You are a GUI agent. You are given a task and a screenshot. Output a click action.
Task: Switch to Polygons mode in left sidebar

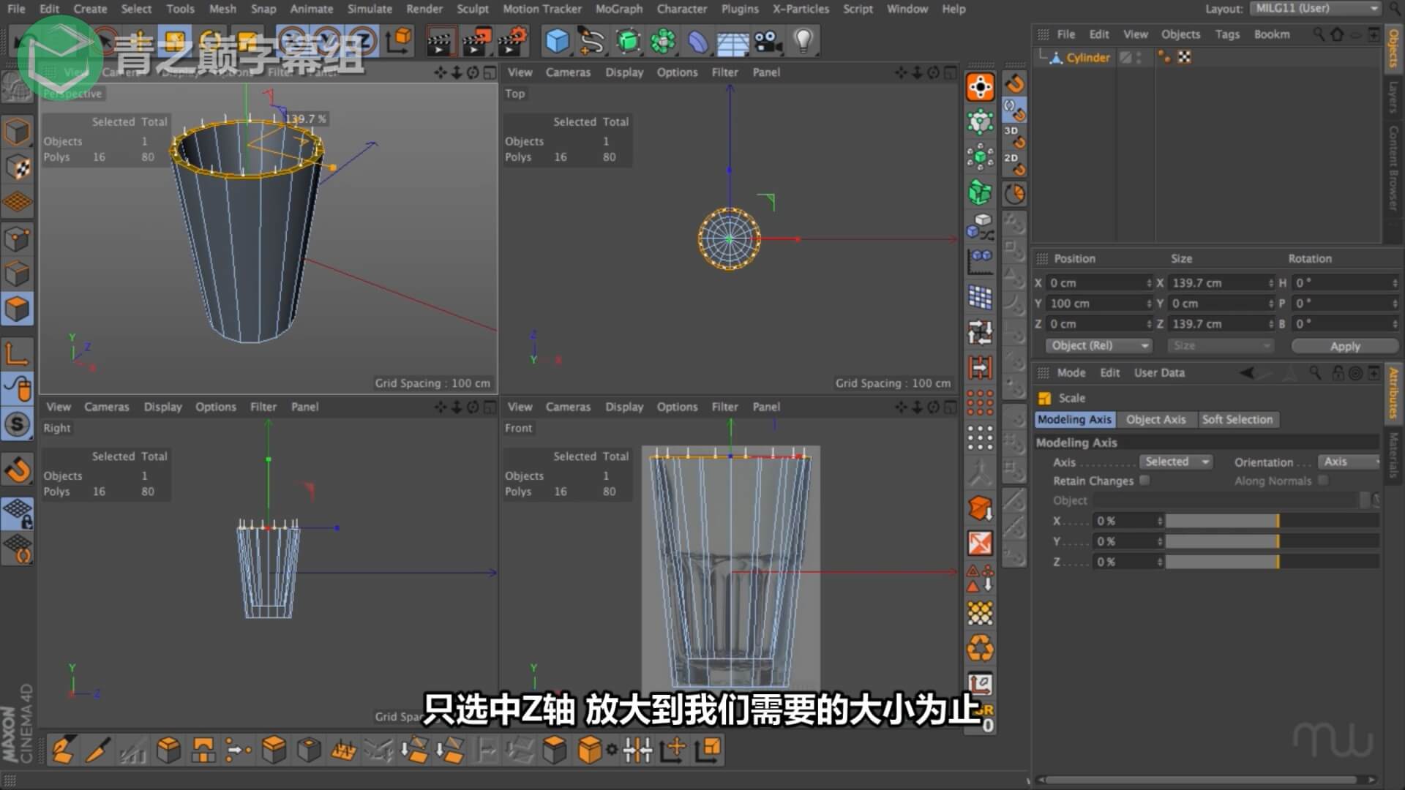[18, 309]
